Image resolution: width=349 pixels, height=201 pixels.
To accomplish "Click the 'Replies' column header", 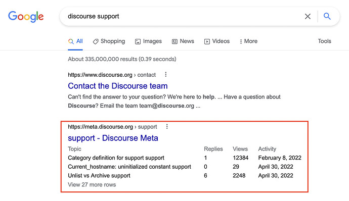I will pos(213,149).
